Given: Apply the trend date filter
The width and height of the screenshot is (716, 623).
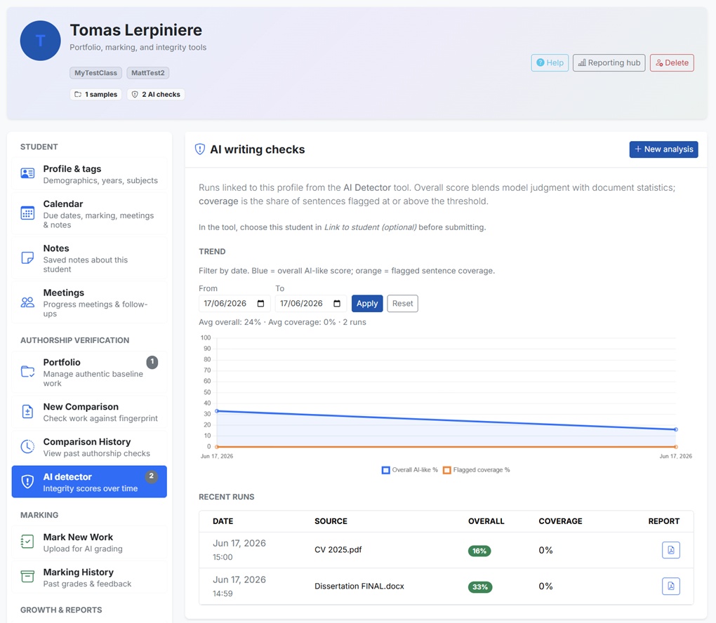Looking at the screenshot, I should [x=367, y=304].
